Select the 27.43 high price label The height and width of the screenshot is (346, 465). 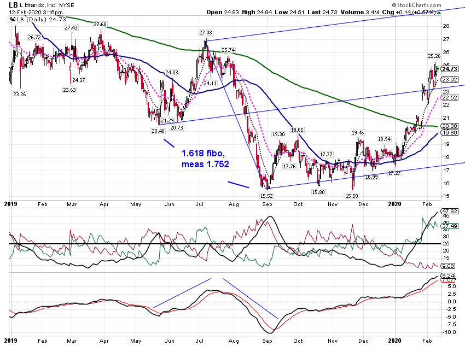[x=71, y=27]
